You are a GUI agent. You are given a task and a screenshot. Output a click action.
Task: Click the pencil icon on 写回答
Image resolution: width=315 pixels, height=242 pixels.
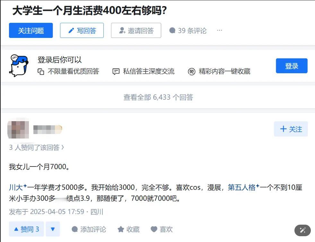point(71,30)
